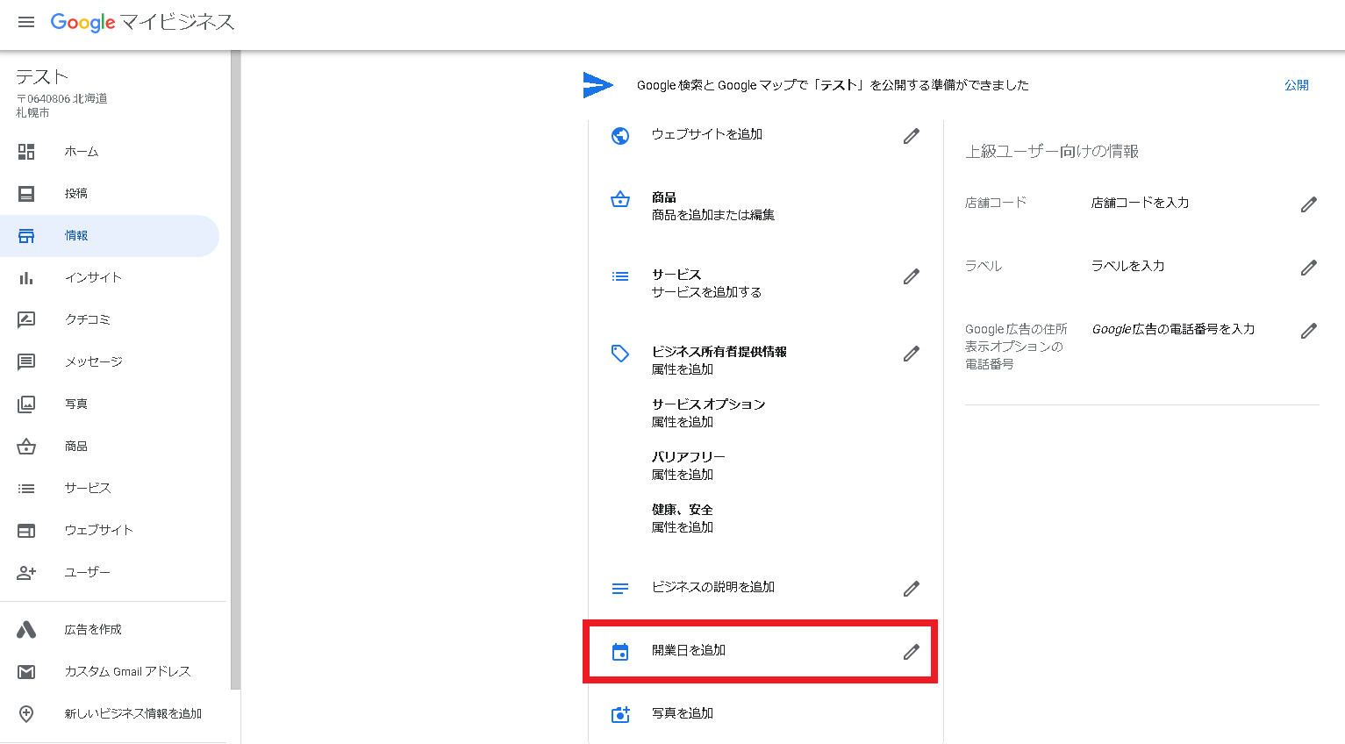
Task: Click 開業日を追加 text
Action: (688, 650)
